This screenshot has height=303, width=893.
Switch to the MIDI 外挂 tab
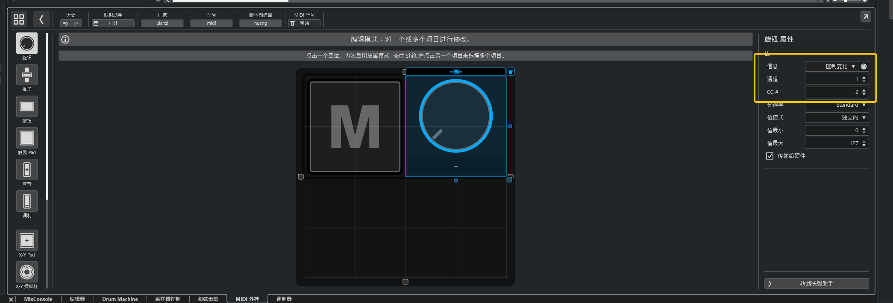click(247, 299)
